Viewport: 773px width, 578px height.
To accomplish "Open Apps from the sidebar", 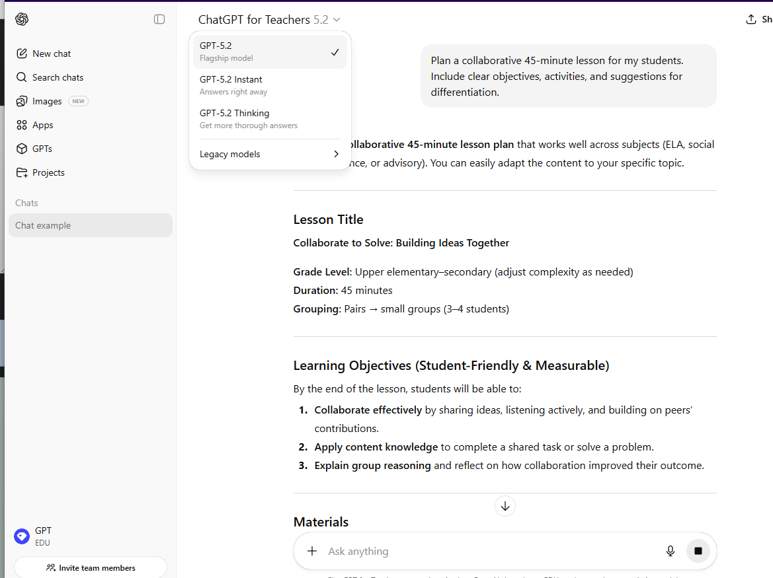I will click(42, 125).
